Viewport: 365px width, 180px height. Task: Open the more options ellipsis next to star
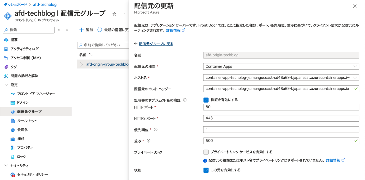[123, 14]
